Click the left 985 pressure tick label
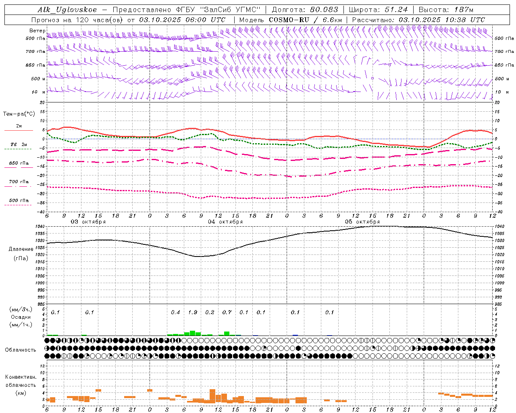Viewport: 516px width, 413px height. 42,304
